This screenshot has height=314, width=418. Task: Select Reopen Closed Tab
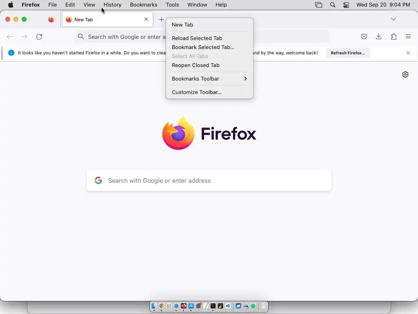tap(209, 65)
